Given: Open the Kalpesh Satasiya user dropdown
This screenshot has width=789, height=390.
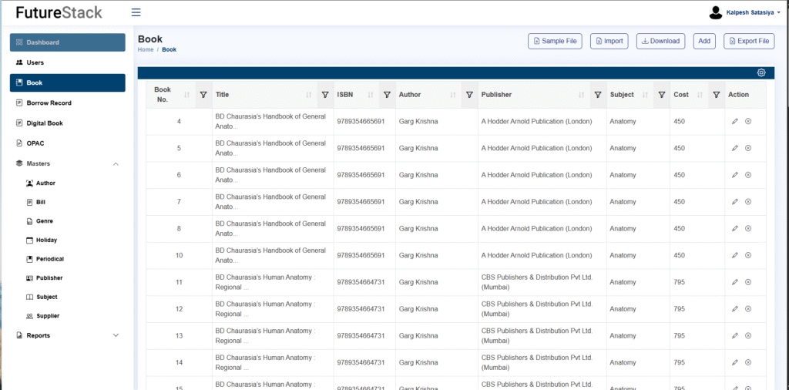Looking at the screenshot, I should click(x=754, y=12).
